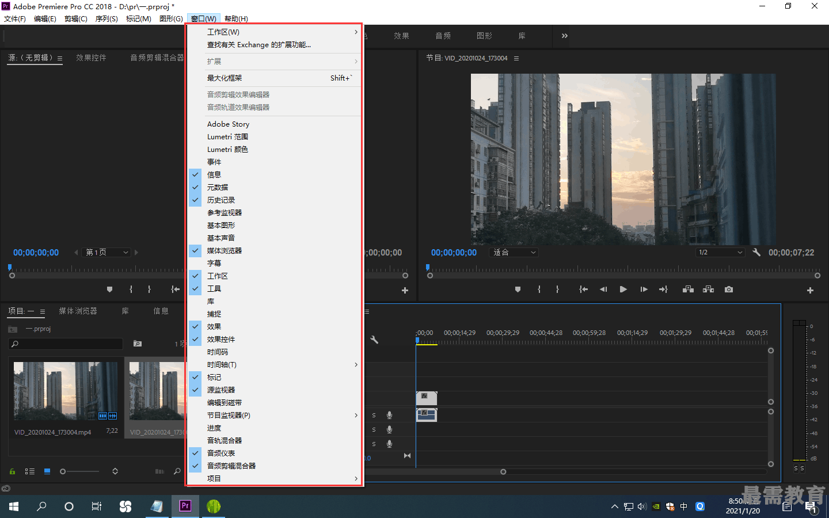Switch to 效果控件 tab
The height and width of the screenshot is (518, 829).
91,58
